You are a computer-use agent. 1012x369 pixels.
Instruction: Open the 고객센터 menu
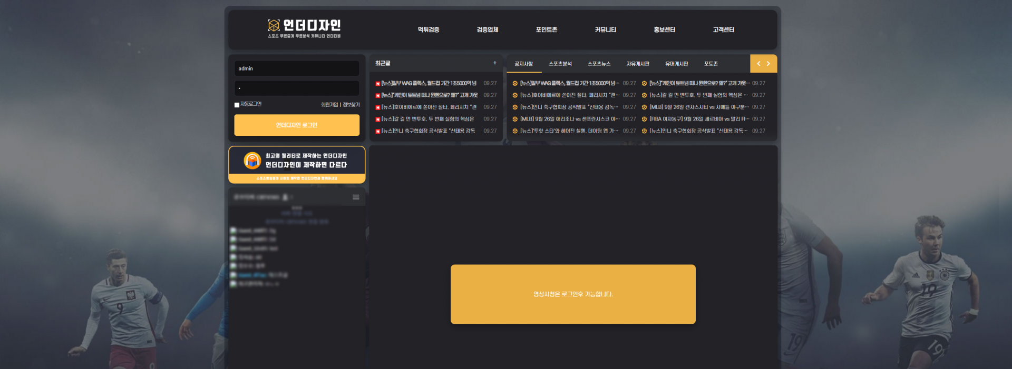tap(724, 29)
